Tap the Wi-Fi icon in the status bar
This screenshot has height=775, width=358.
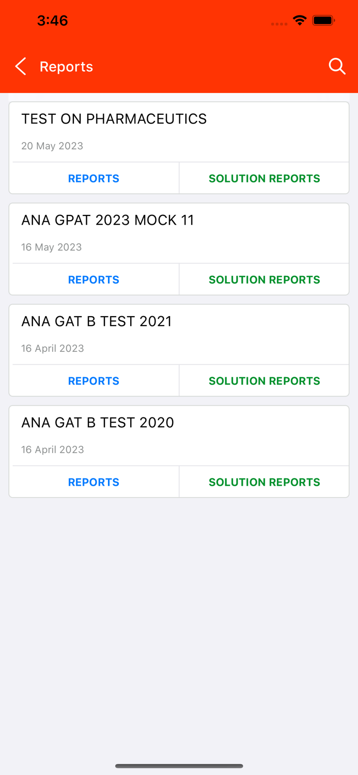[x=301, y=21]
